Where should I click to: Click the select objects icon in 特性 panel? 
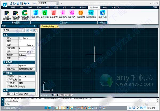(x=32, y=30)
